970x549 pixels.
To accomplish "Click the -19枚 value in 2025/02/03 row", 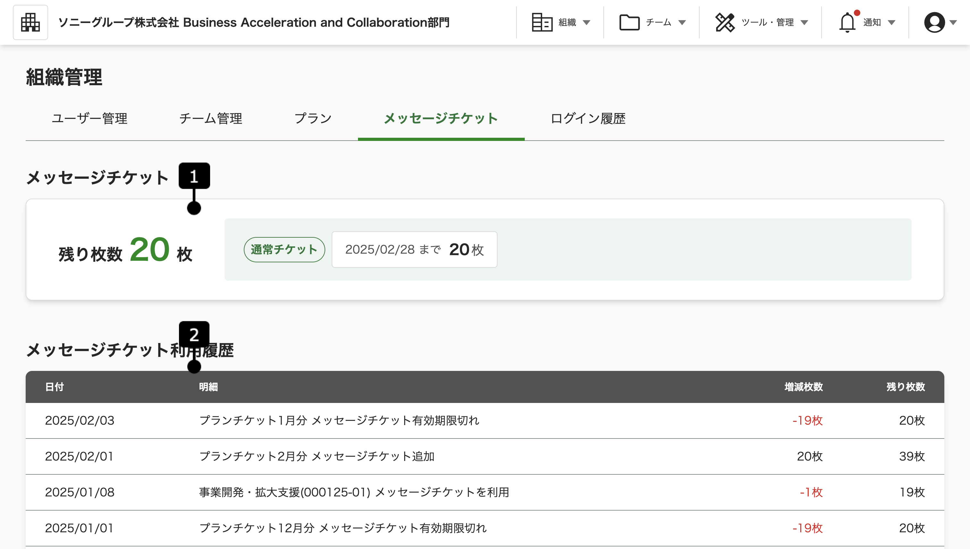I will pyautogui.click(x=807, y=421).
